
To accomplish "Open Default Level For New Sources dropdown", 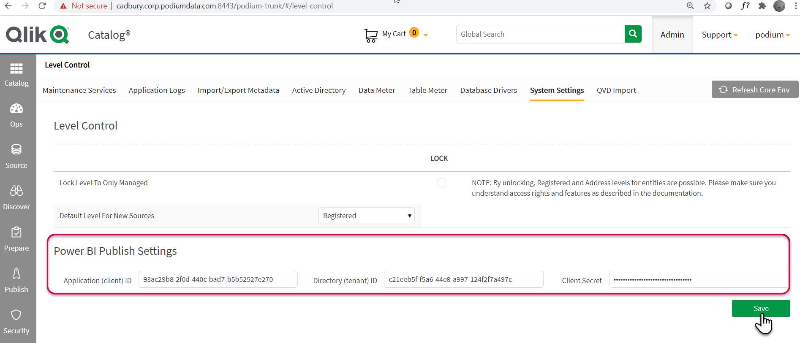I will 366,216.
